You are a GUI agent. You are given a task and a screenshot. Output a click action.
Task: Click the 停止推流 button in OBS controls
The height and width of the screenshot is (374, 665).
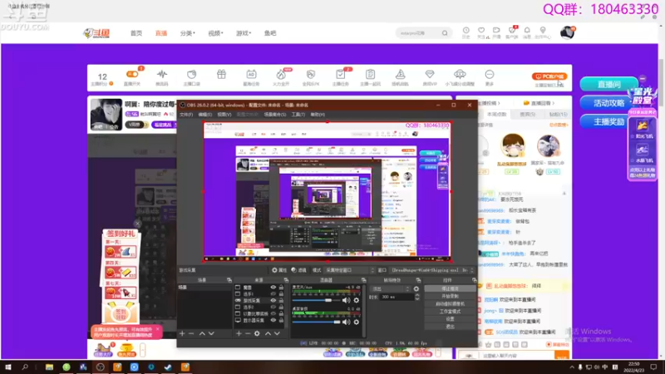(450, 288)
